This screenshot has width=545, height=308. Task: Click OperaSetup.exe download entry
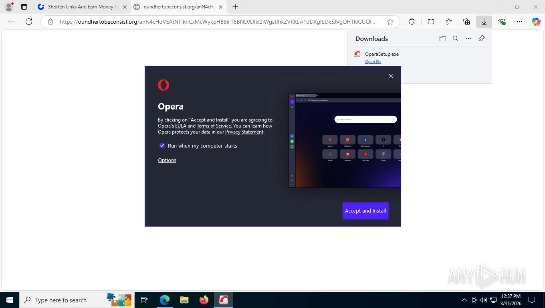pyautogui.click(x=381, y=54)
